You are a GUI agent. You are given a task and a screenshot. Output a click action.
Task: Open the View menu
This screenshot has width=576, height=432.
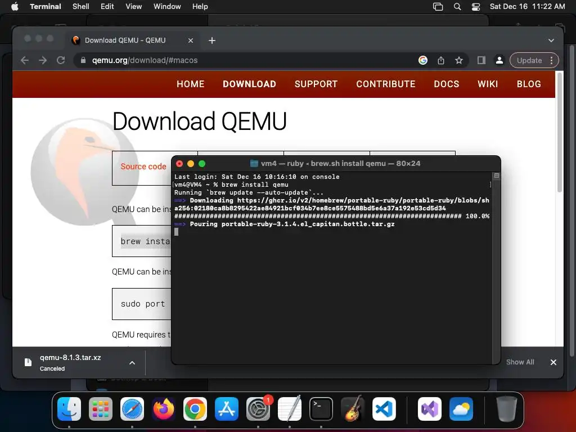[134, 7]
